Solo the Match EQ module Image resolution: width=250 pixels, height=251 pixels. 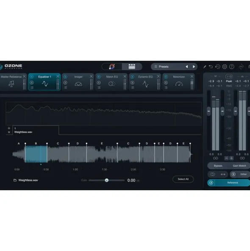point(99,83)
